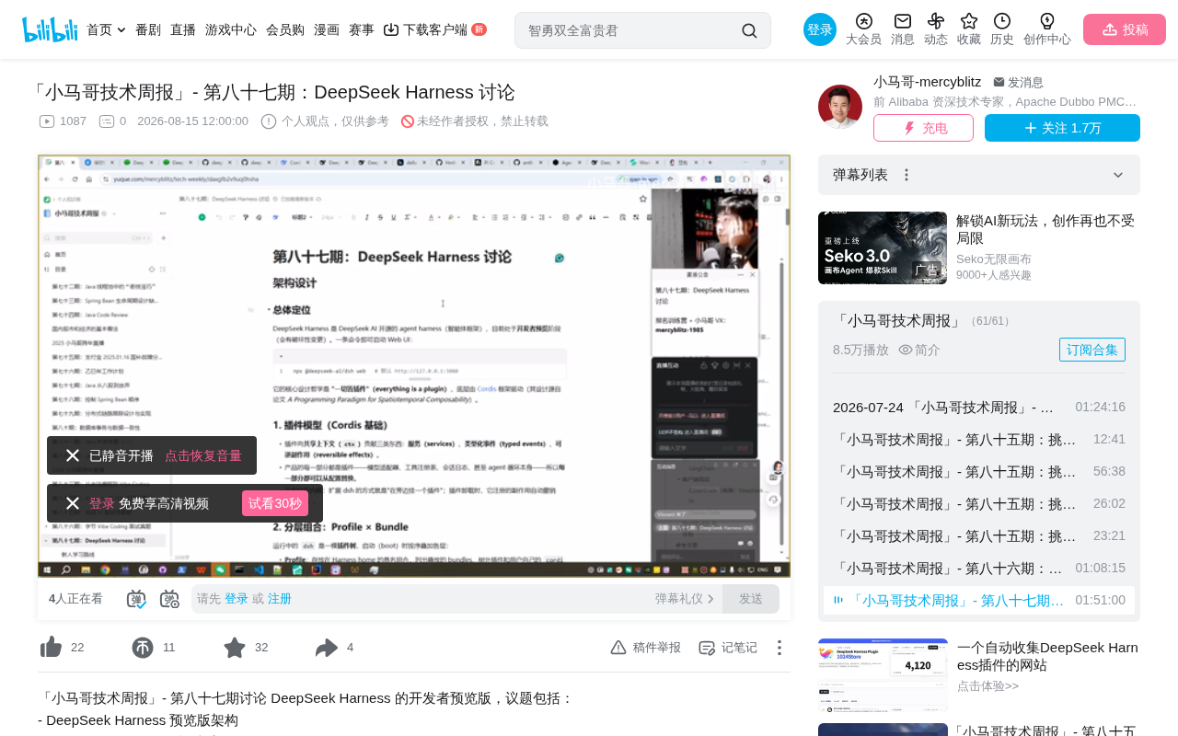This screenshot has height=736, width=1178.
Task: Open 游戏中心 nav item
Action: 231,29
